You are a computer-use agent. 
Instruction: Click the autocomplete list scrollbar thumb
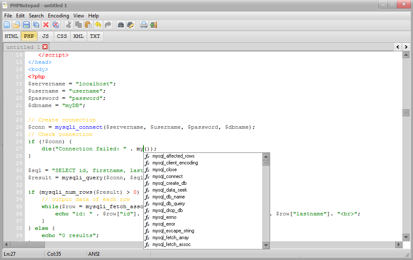266,163
